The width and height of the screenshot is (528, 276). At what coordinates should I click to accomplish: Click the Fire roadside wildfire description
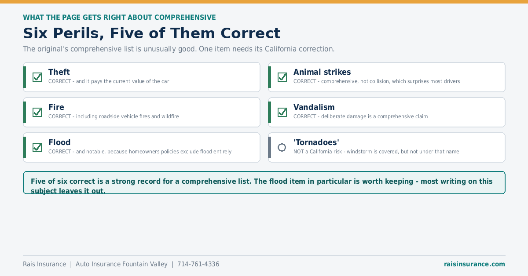tap(114, 116)
